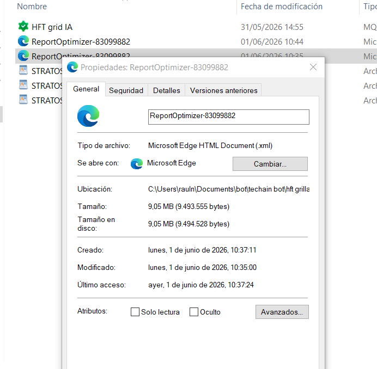The image size is (377, 369).
Task: Click the third STRATOS file icon
Action: point(23,100)
